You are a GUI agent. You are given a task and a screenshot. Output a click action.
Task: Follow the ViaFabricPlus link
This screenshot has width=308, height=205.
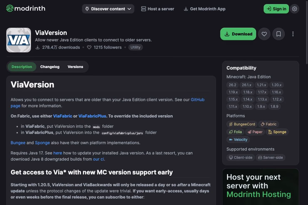tap(92, 116)
